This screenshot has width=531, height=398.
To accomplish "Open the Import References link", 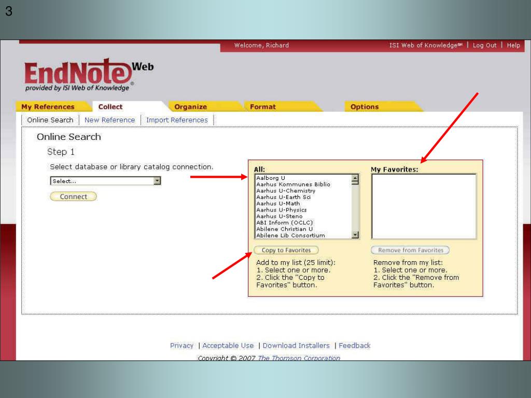I will point(177,120).
